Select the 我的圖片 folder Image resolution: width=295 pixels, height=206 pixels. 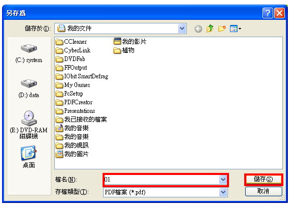[72, 154]
